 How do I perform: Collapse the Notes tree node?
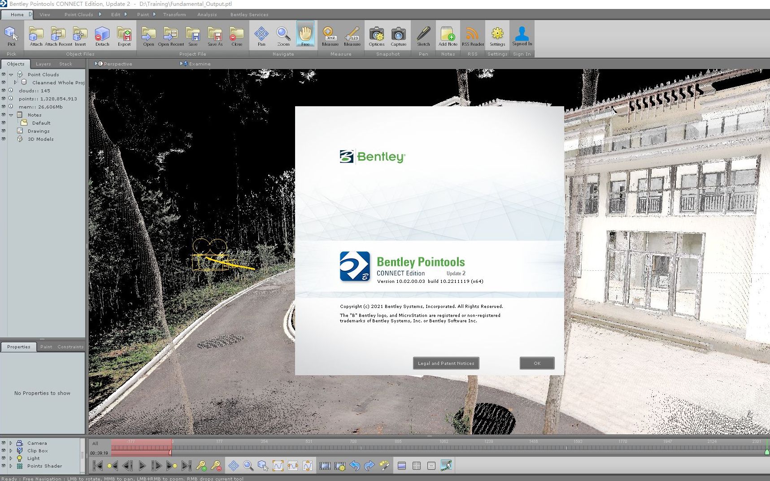point(11,115)
